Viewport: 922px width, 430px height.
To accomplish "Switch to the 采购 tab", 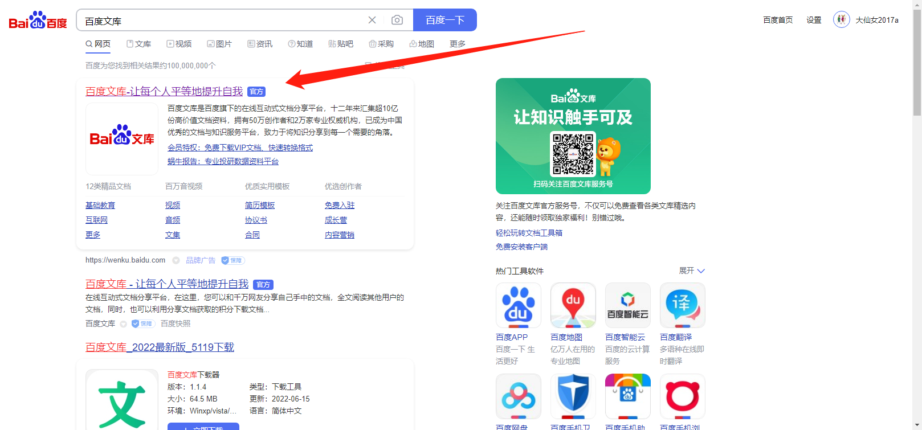I will pos(381,44).
